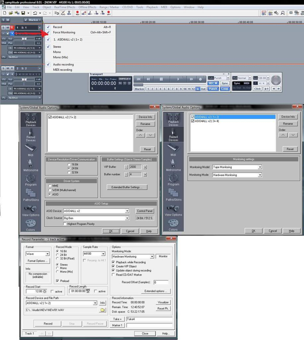Click Device Info in the Monitoring settings dialog
The image size is (304, 340).
(288, 117)
